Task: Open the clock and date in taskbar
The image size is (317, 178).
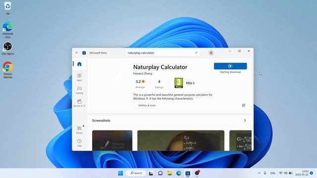Action: click(302, 173)
